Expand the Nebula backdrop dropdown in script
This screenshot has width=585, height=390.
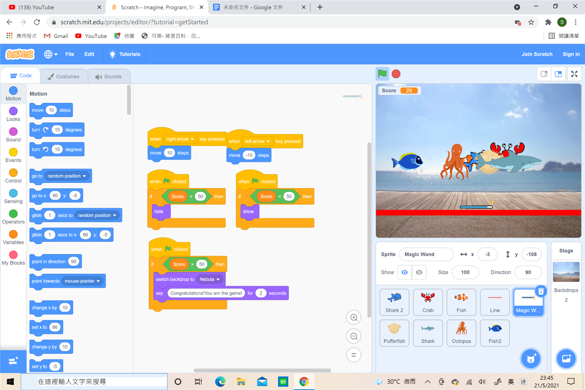(x=218, y=279)
